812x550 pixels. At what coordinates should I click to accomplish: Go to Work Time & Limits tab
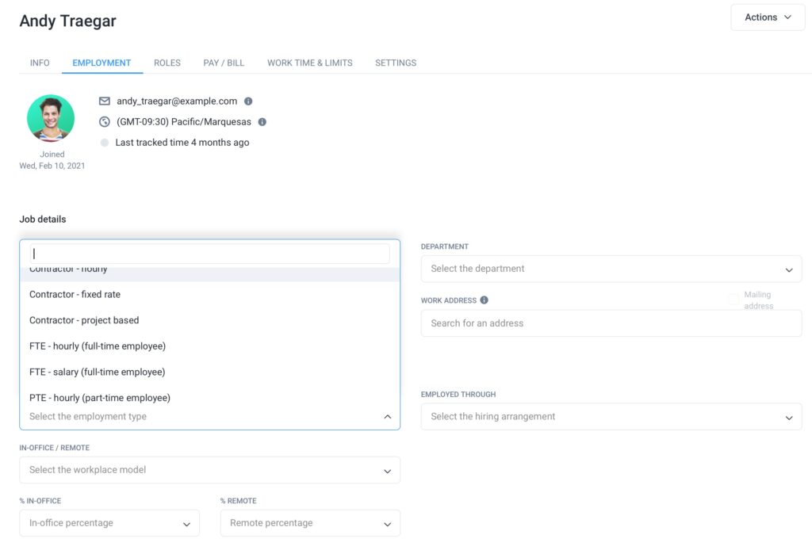309,63
